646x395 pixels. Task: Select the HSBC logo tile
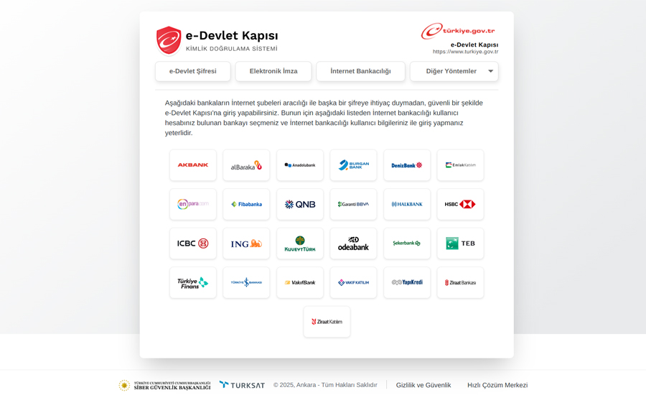[x=460, y=204]
